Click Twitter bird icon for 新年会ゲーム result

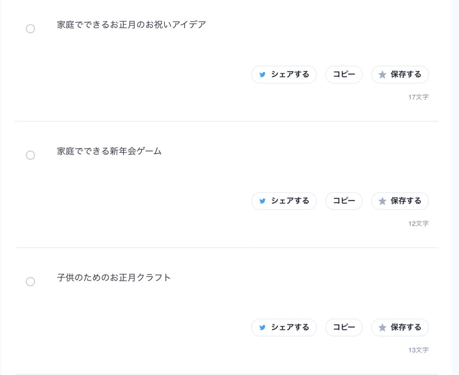click(x=262, y=201)
